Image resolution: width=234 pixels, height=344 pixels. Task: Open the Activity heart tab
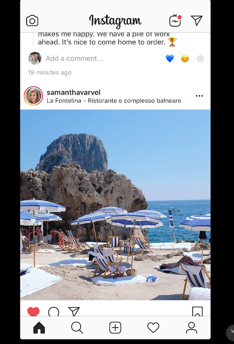tap(153, 328)
